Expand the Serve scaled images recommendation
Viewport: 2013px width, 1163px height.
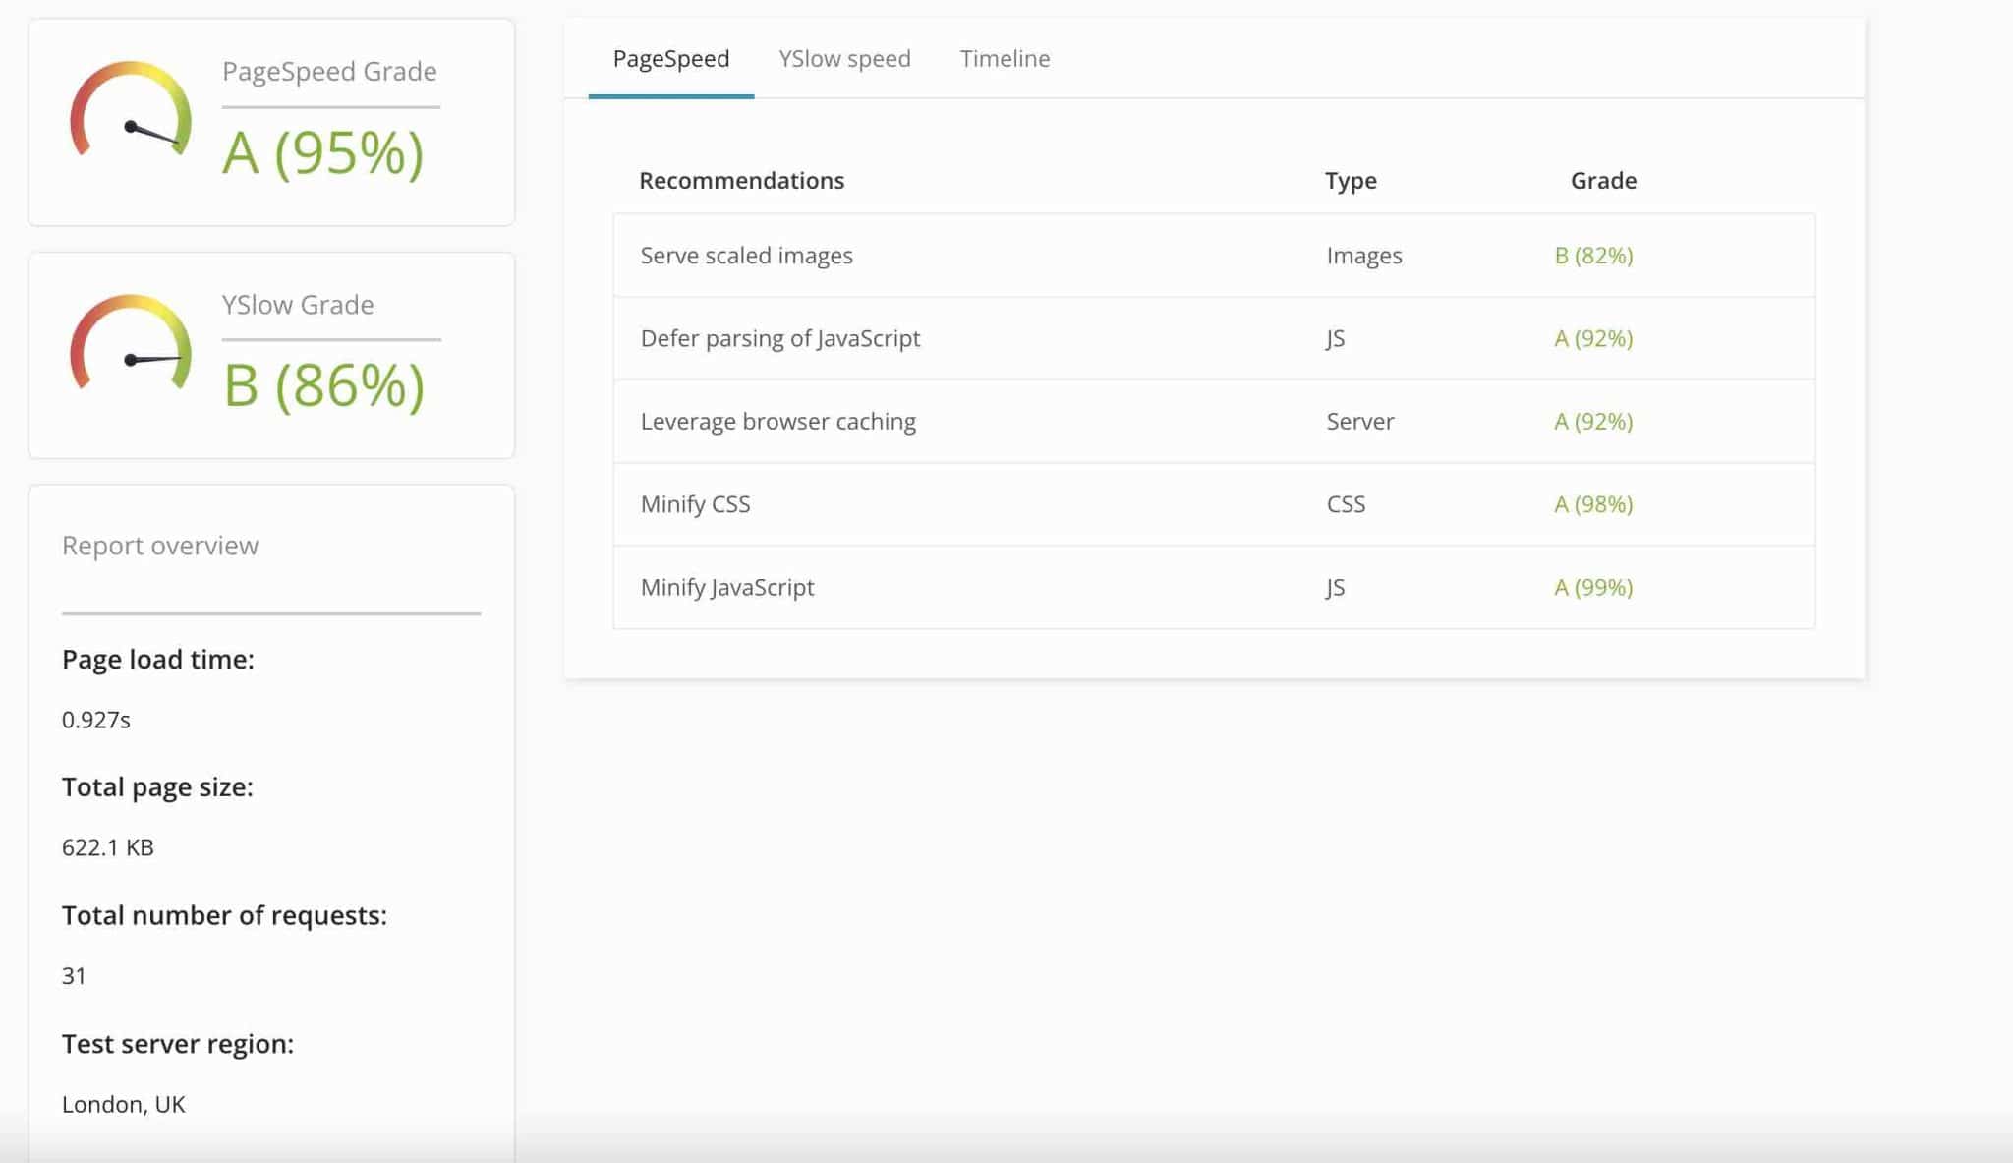tap(747, 256)
